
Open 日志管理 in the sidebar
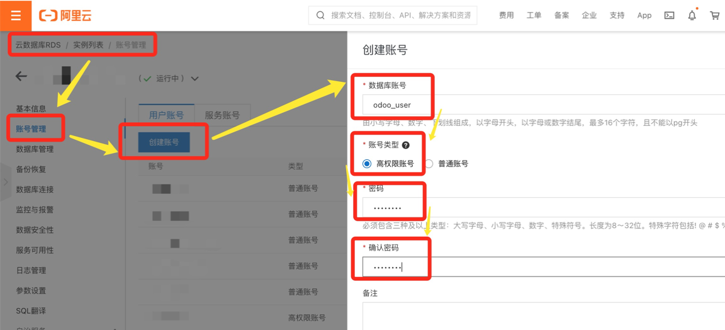click(x=31, y=270)
